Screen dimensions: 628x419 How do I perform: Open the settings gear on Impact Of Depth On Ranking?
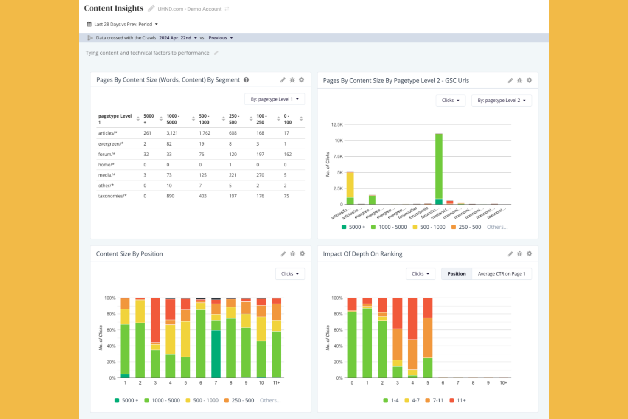(529, 253)
